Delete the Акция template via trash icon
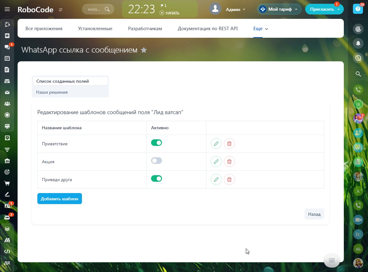 coord(229,162)
